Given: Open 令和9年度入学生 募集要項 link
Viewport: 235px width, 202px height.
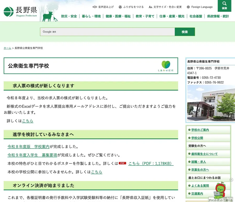Looking at the screenshot, I should (x=32, y=155).
